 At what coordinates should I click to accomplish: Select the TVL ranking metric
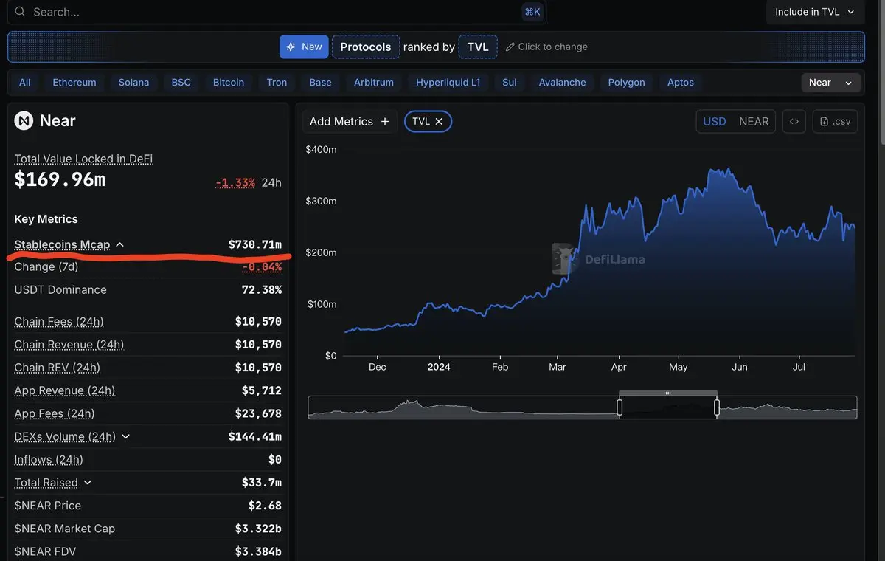478,47
